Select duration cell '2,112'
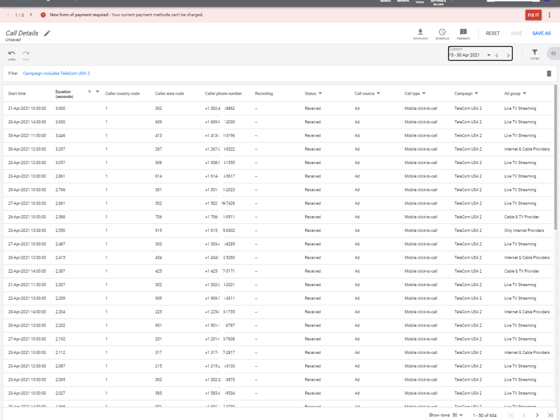560x420 pixels. 60,352
